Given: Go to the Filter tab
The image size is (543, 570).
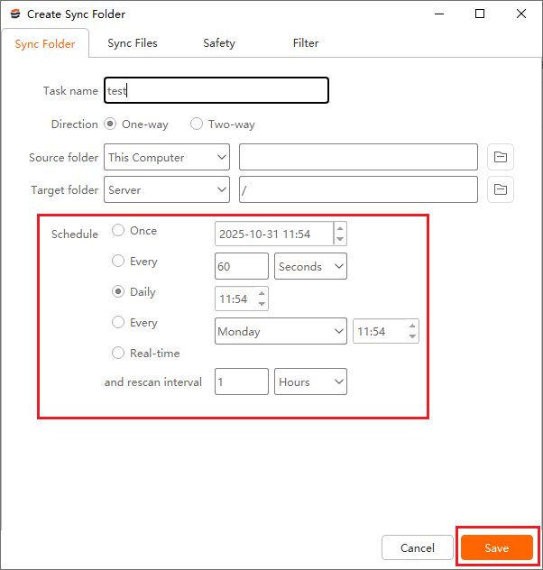Looking at the screenshot, I should click(306, 43).
